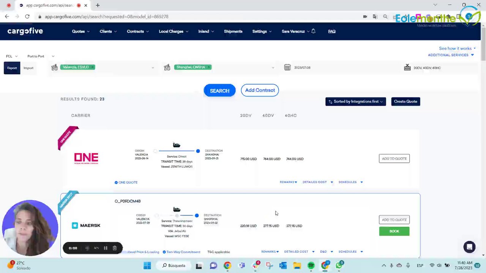The image size is (486, 273).
Task: Switch to the Import toggle
Action: tap(28, 68)
